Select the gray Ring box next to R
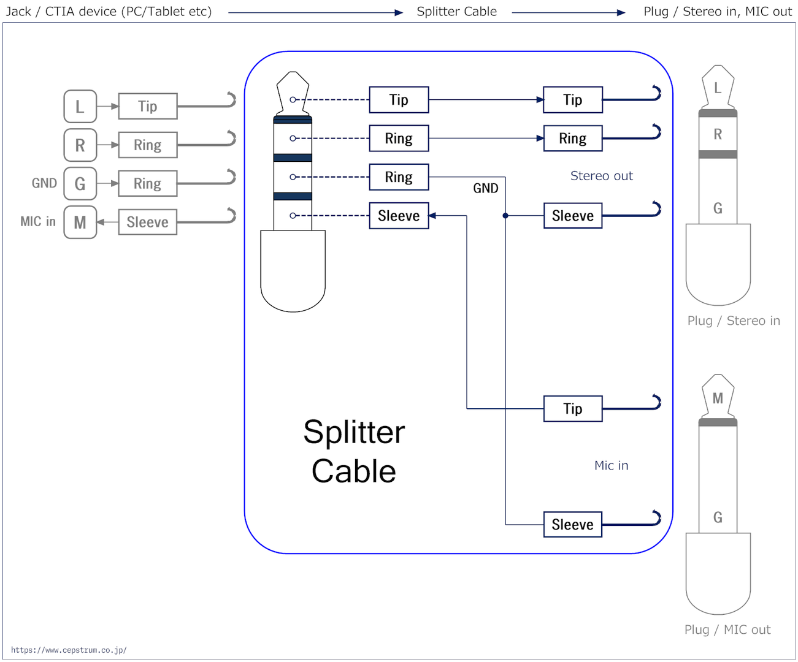Viewport: 798px width, 662px height. tap(148, 145)
